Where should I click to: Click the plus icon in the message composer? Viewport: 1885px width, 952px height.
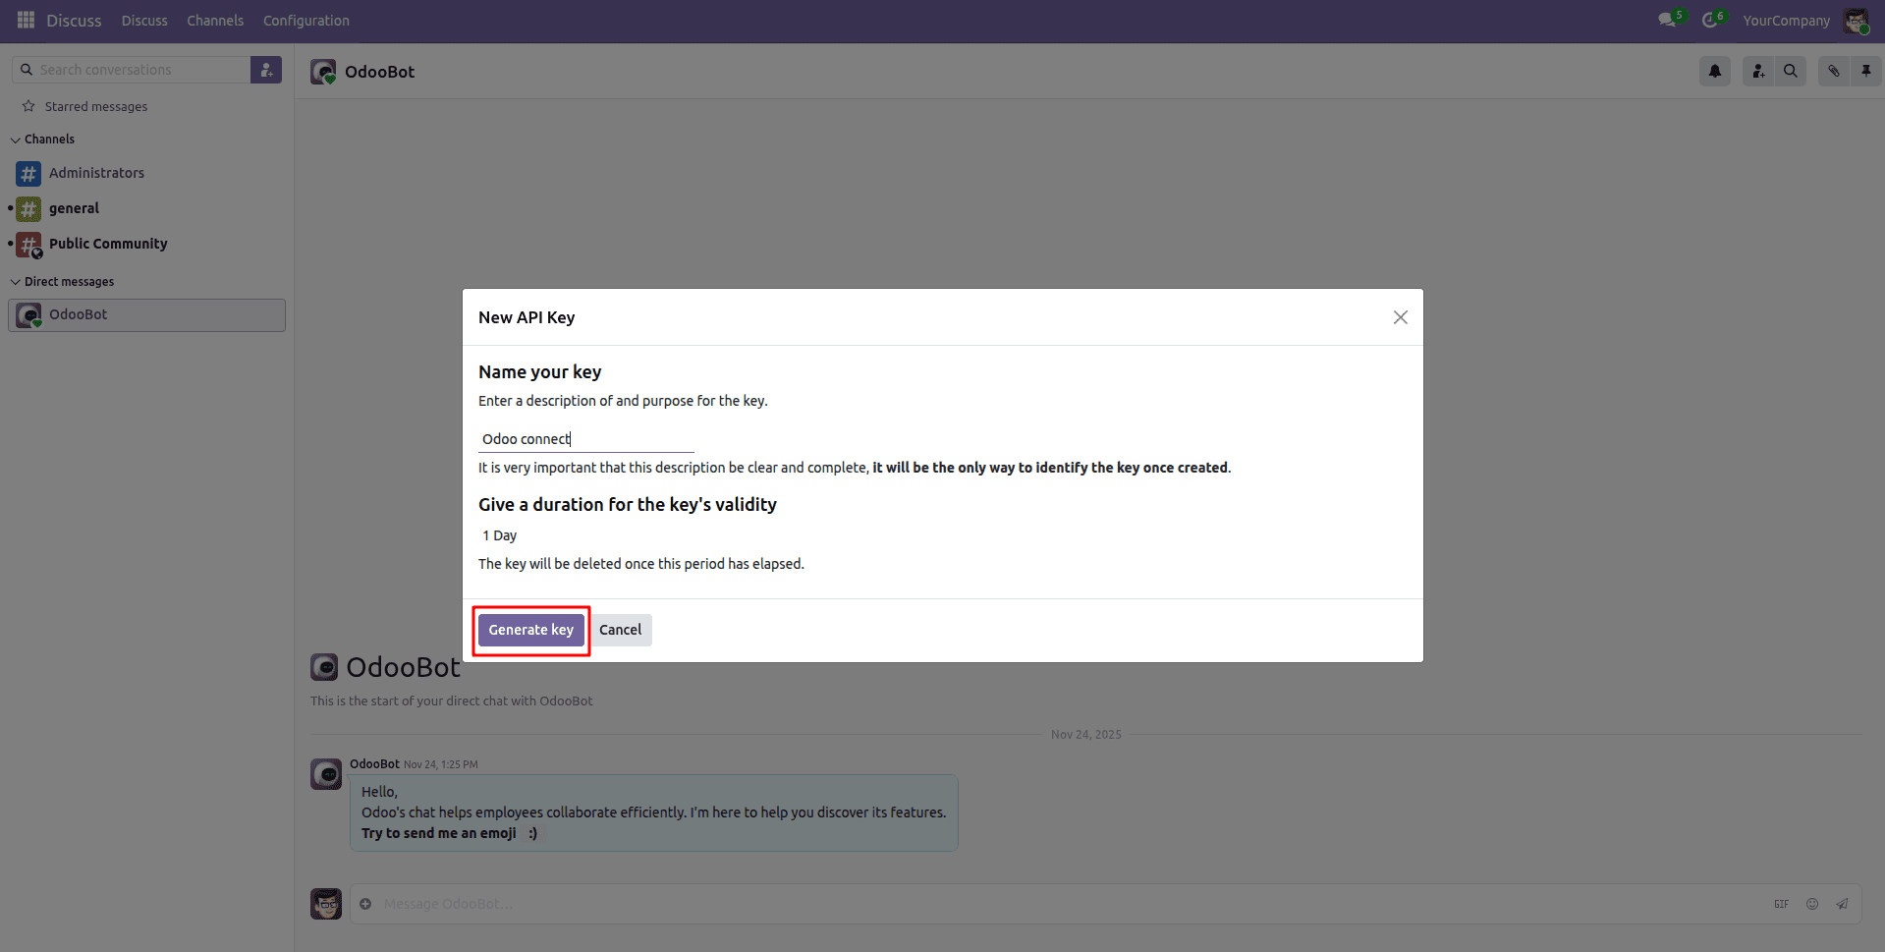tap(366, 904)
